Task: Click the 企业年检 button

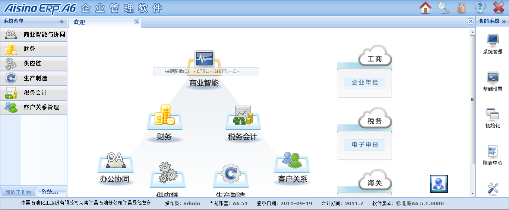Action: 365,83
